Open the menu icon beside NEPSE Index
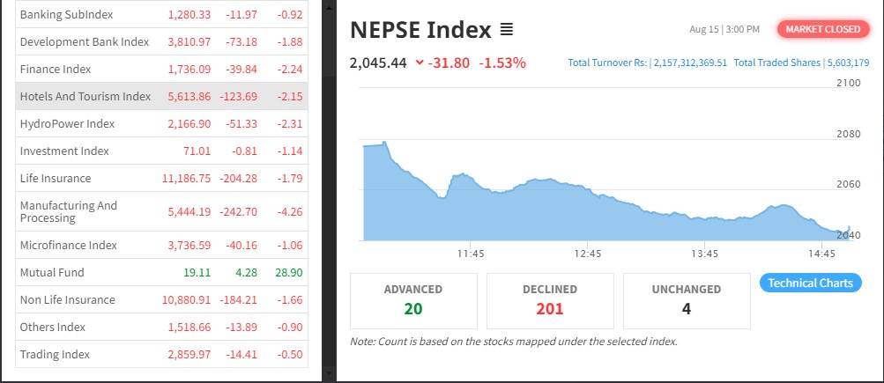The width and height of the screenshot is (884, 383). [507, 30]
